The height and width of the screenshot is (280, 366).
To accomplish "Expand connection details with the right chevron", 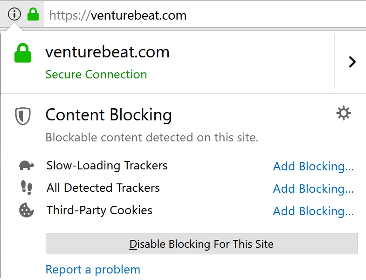I will [x=352, y=62].
